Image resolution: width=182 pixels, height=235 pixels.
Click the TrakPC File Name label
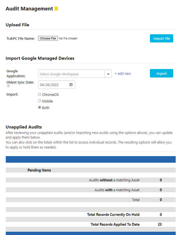(20, 39)
